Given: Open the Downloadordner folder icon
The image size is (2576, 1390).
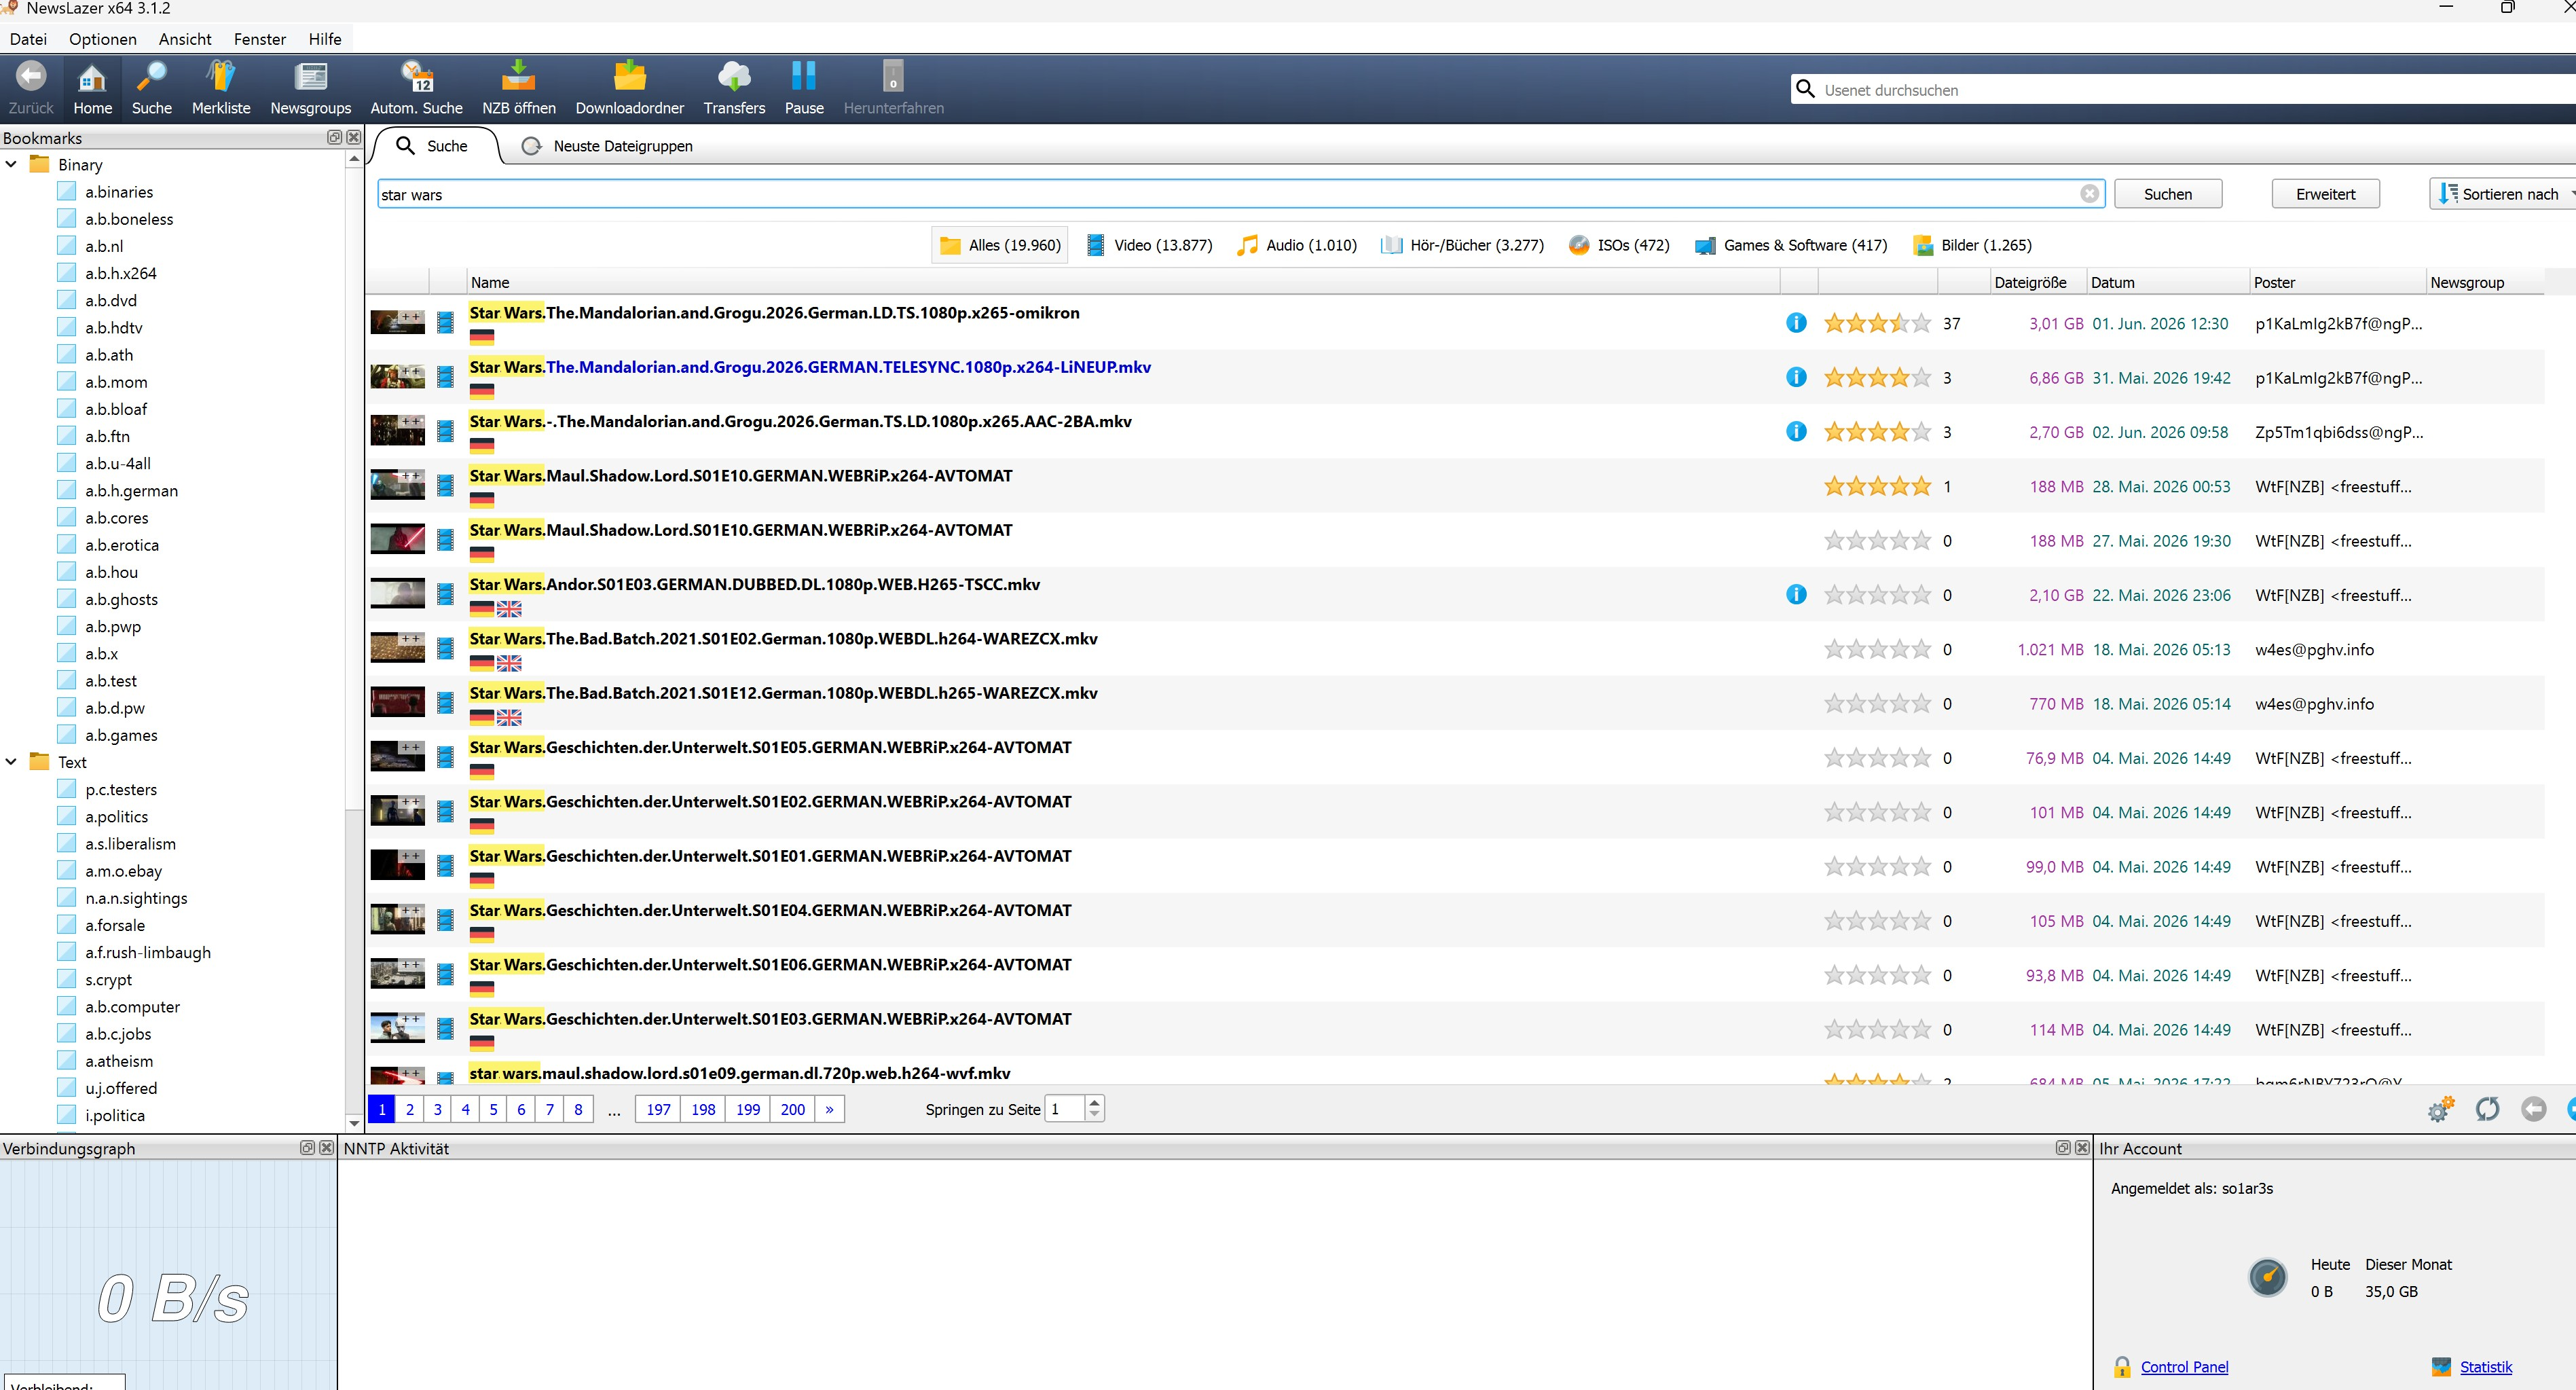Looking at the screenshot, I should (629, 88).
